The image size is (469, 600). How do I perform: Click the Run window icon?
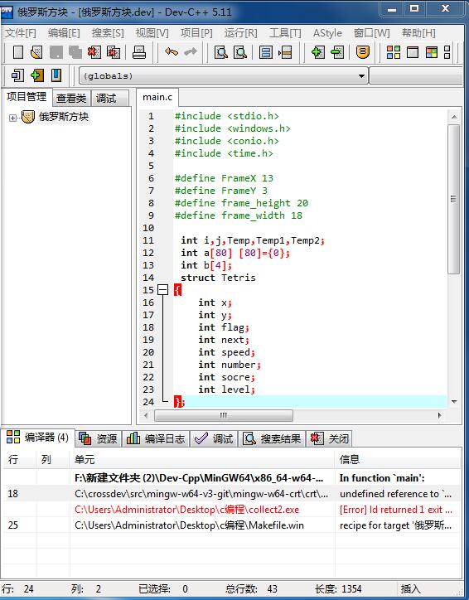(x=413, y=52)
